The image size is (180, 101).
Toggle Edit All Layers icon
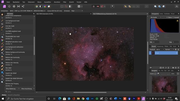(x=151, y=68)
